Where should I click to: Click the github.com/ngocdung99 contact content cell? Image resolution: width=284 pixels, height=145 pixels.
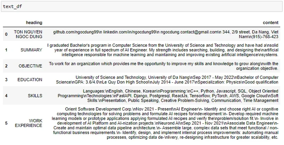[x=166, y=34]
